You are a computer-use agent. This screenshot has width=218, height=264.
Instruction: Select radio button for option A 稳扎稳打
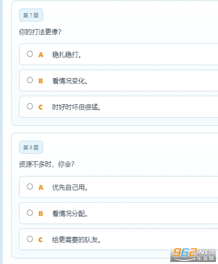coord(30,54)
